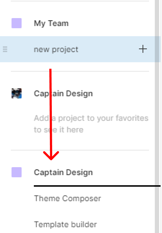The height and width of the screenshot is (233, 162).
Task: Click the add-to-favorites placeholder text
Action: click(91, 124)
